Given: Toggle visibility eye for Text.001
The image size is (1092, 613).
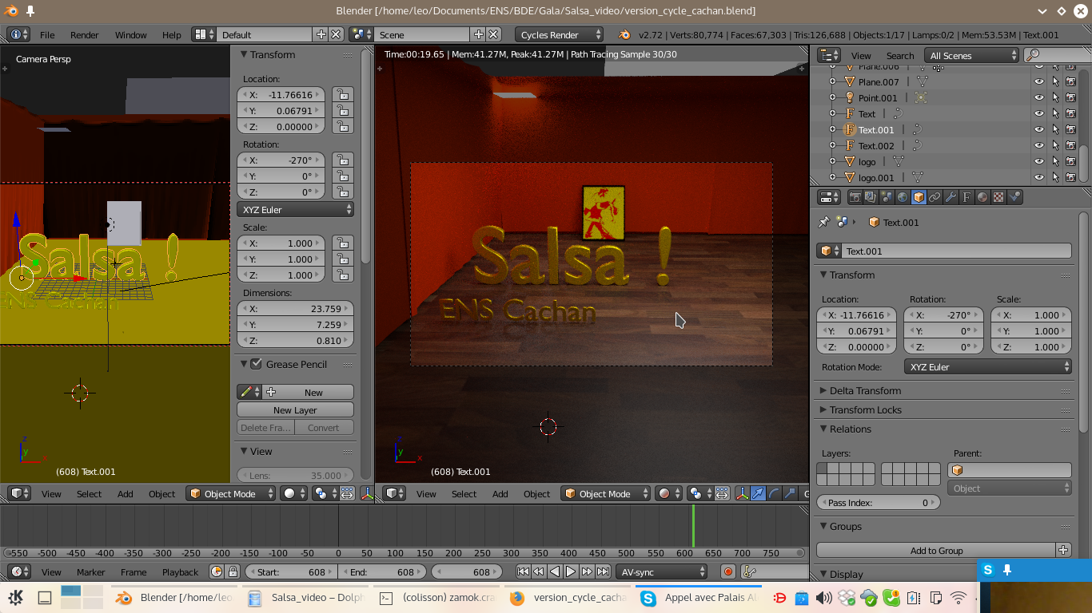Looking at the screenshot, I should click(1039, 129).
